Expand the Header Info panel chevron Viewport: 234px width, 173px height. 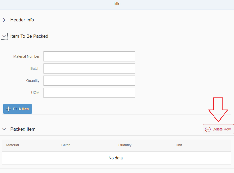(x=4, y=20)
